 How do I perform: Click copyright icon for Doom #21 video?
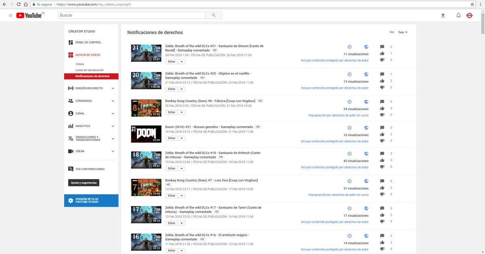click(350, 128)
